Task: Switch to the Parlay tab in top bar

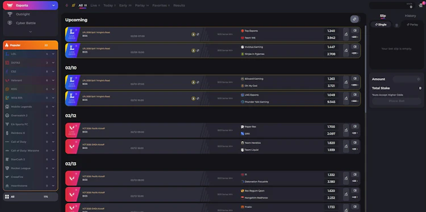Action: tap(142, 6)
